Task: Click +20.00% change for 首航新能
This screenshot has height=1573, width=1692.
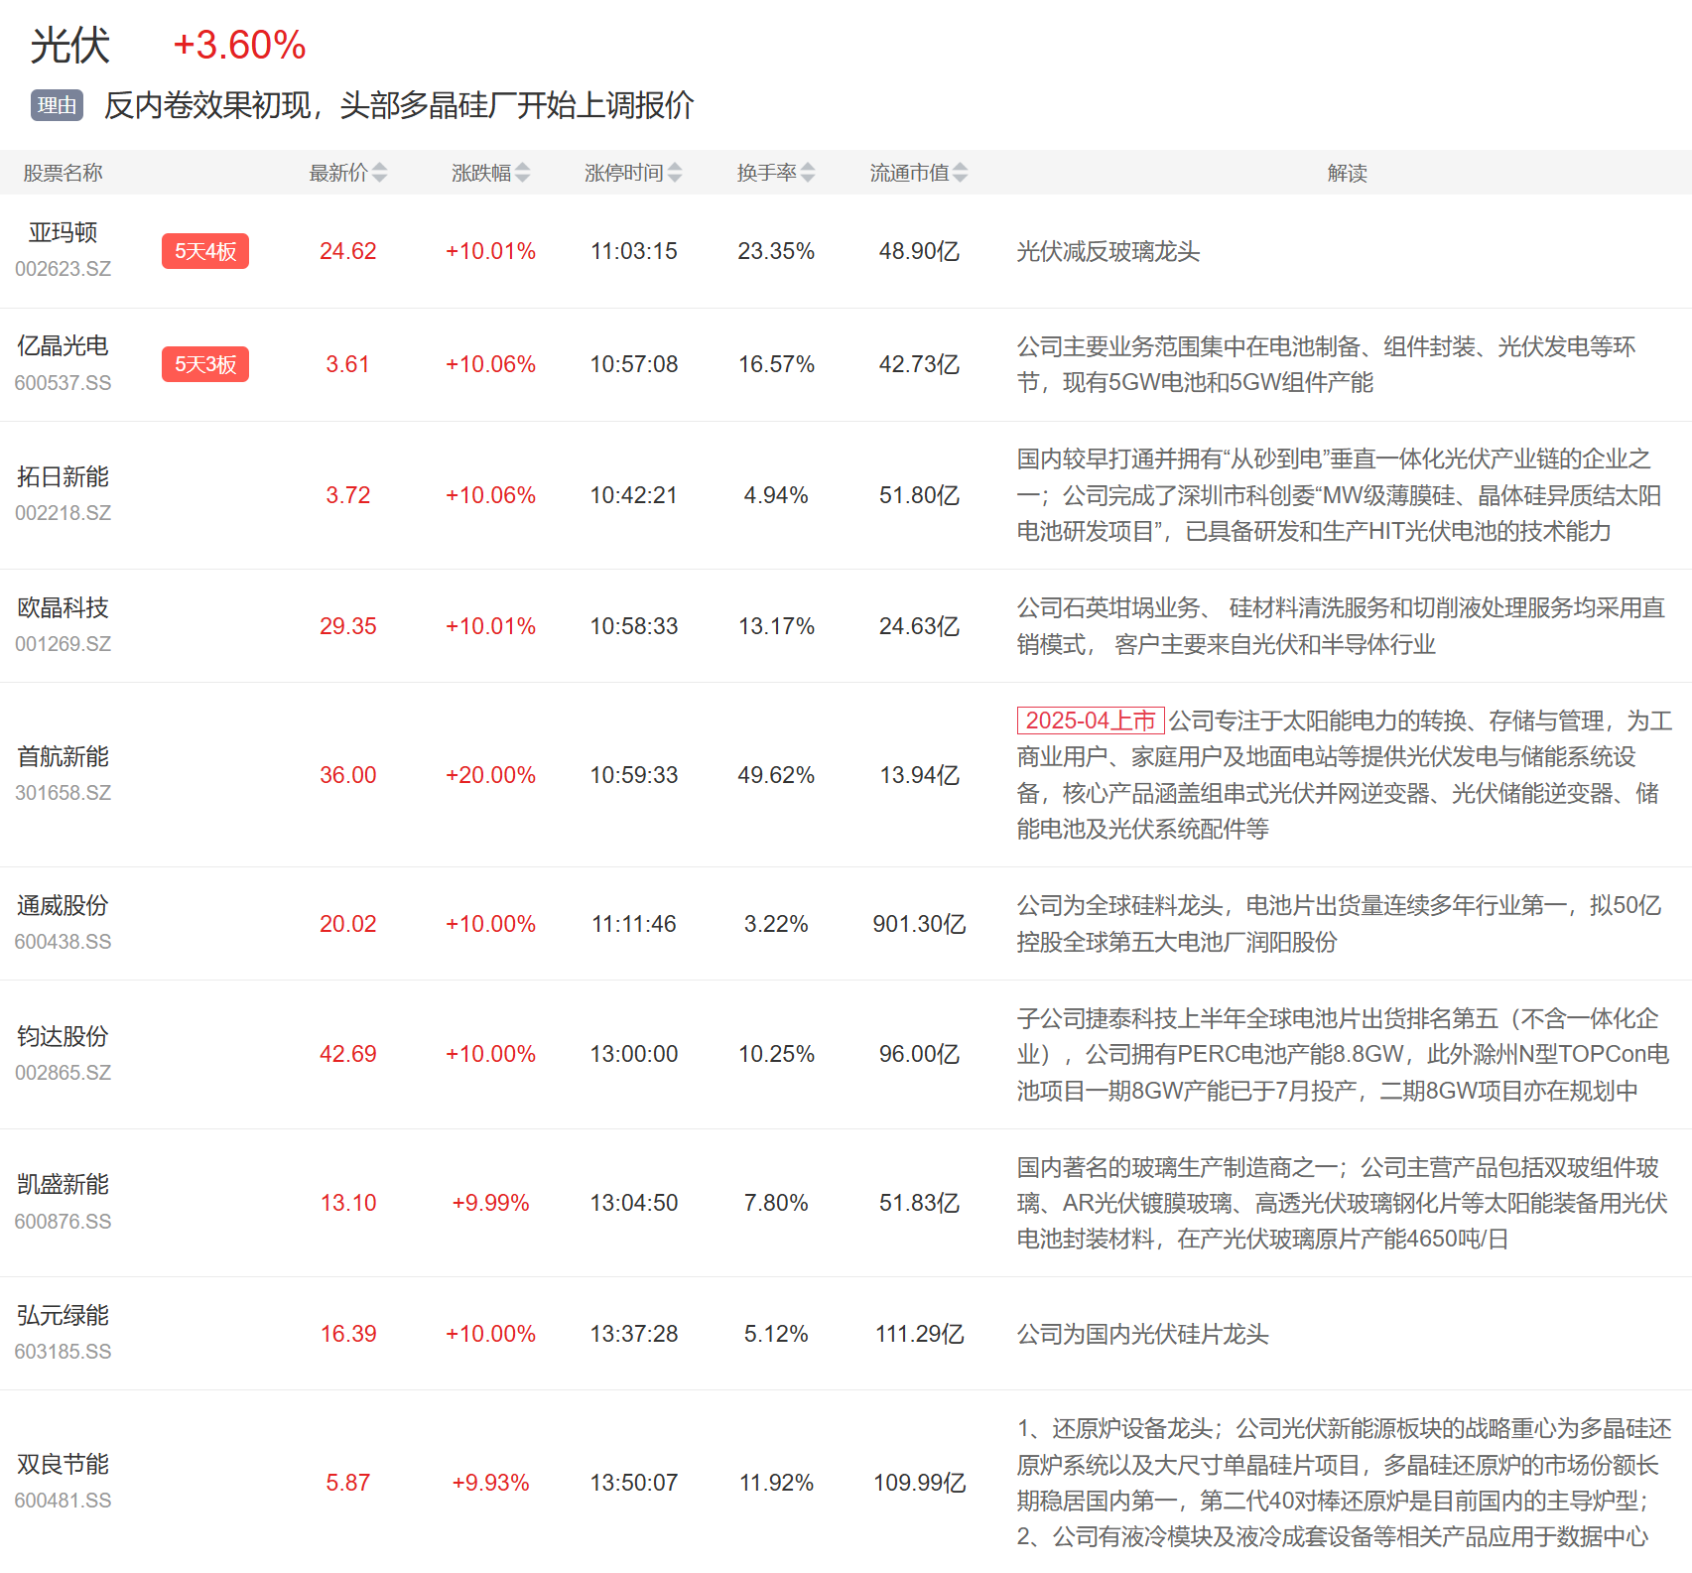Action: (490, 775)
